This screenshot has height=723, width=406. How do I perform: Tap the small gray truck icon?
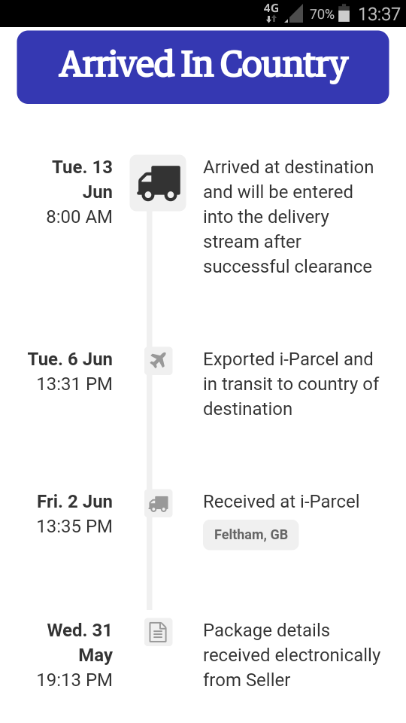[159, 503]
